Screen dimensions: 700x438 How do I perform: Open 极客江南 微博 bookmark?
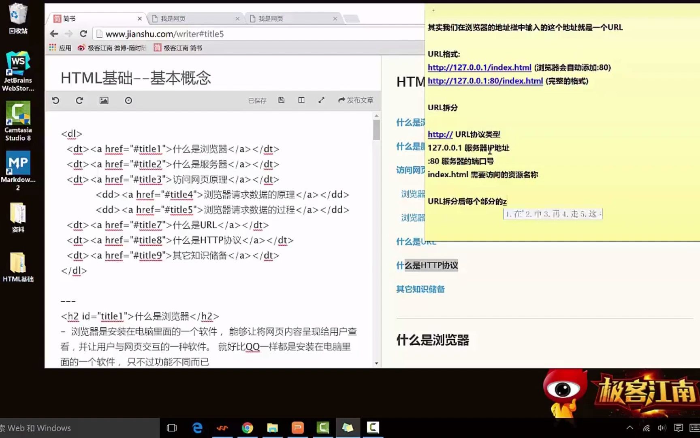click(x=112, y=48)
